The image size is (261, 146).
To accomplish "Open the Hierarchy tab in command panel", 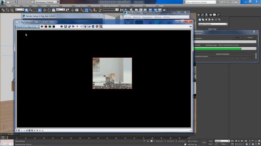I will point(206,15).
